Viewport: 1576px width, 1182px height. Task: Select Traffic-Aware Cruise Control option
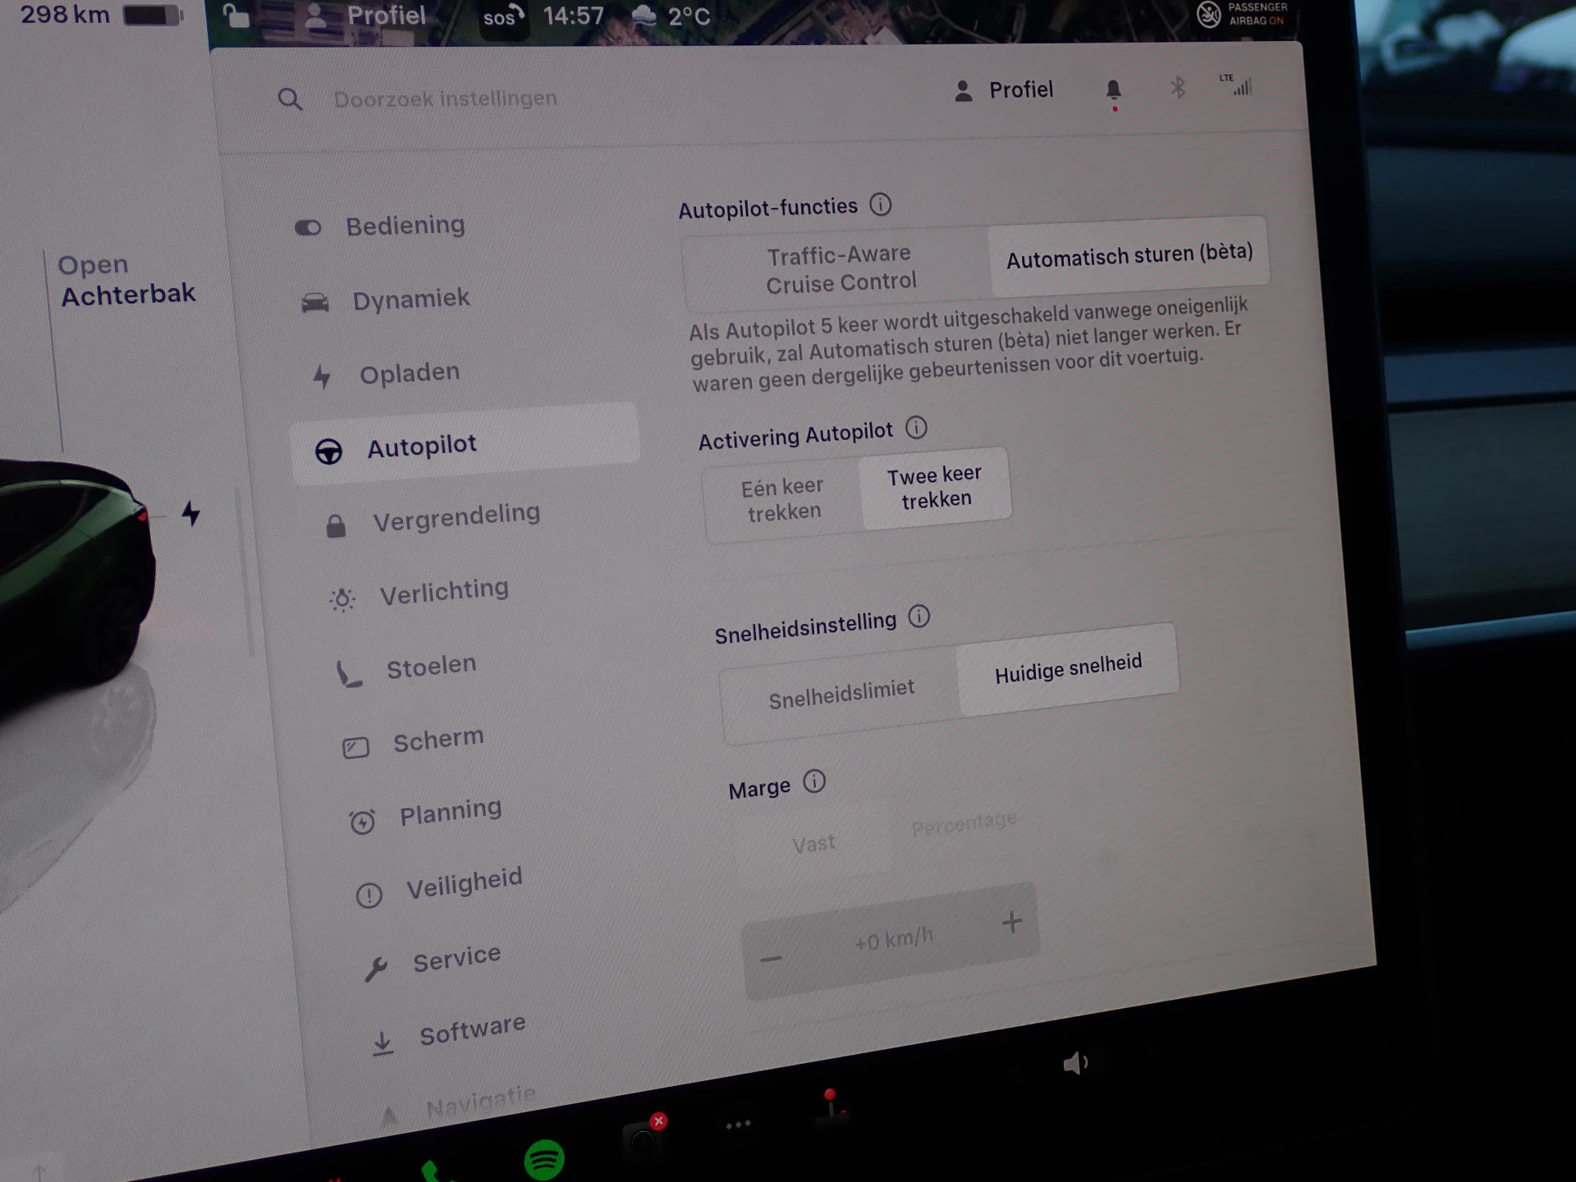point(839,268)
